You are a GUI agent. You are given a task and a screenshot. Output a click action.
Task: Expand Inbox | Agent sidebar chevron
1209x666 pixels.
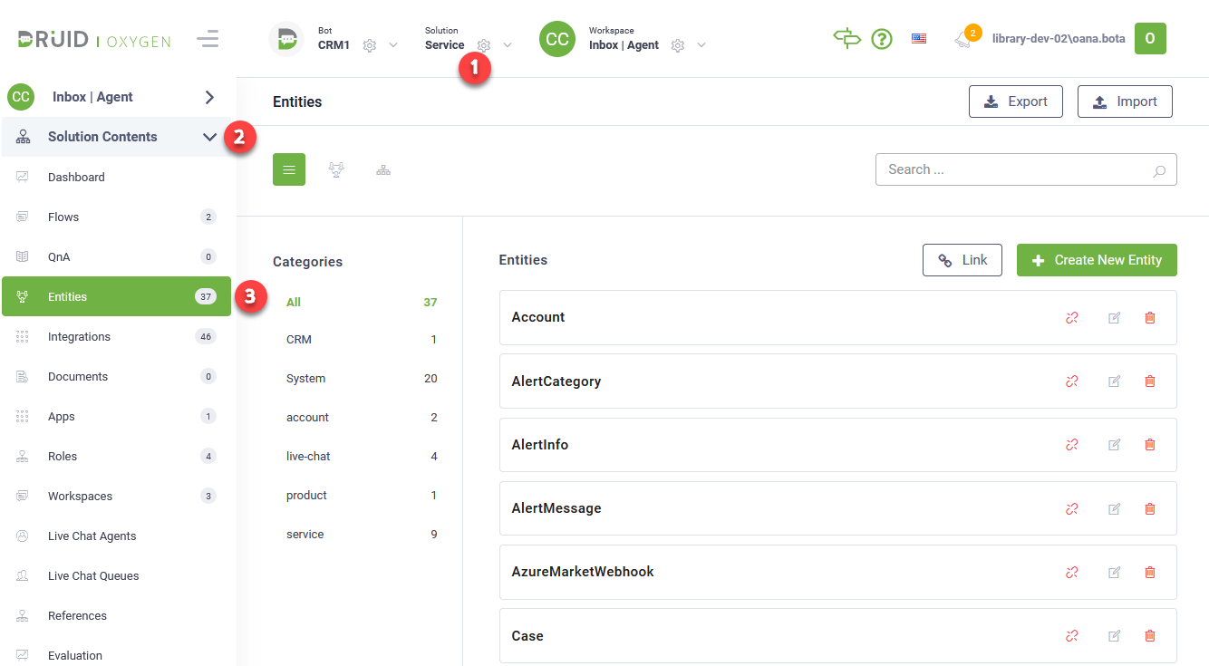[x=209, y=97]
